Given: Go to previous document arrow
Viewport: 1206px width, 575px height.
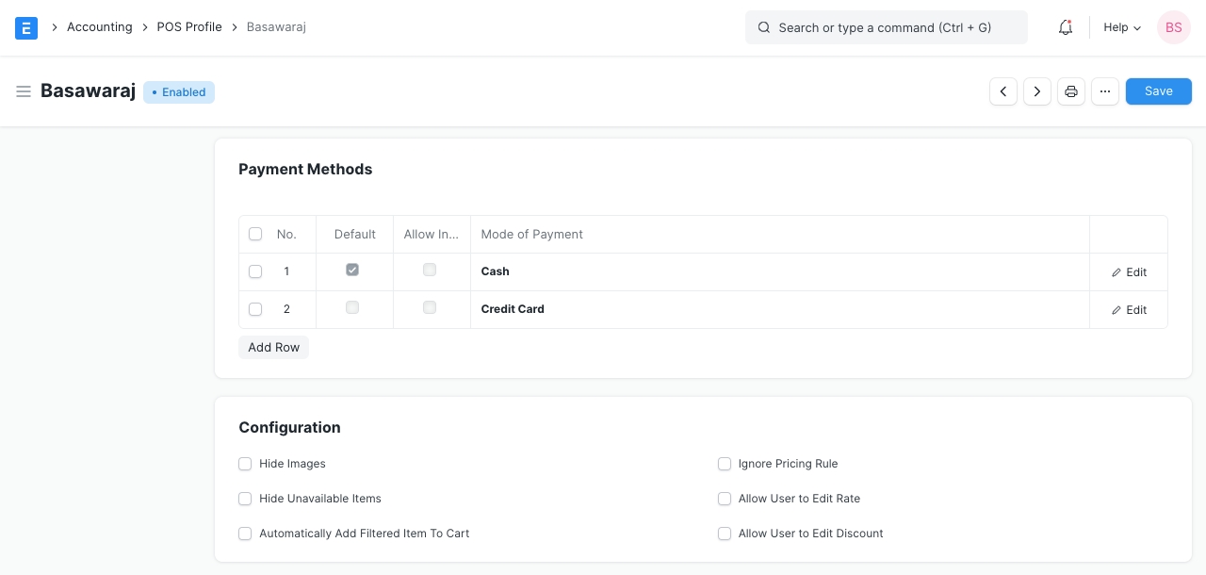Looking at the screenshot, I should (x=1003, y=91).
